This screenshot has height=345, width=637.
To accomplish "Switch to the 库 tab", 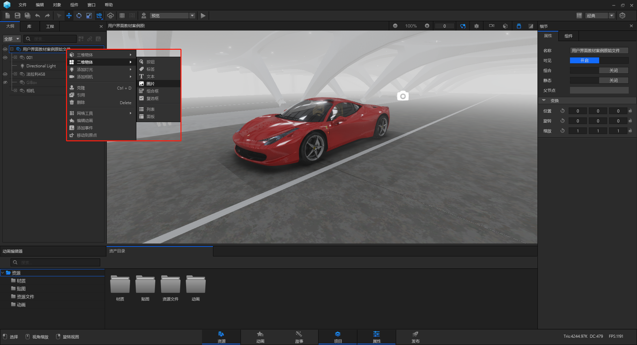I will click(29, 26).
